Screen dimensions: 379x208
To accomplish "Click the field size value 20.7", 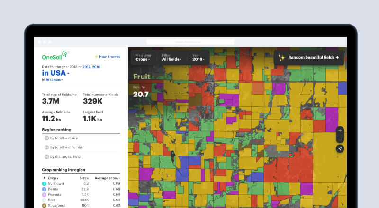I will pos(141,95).
